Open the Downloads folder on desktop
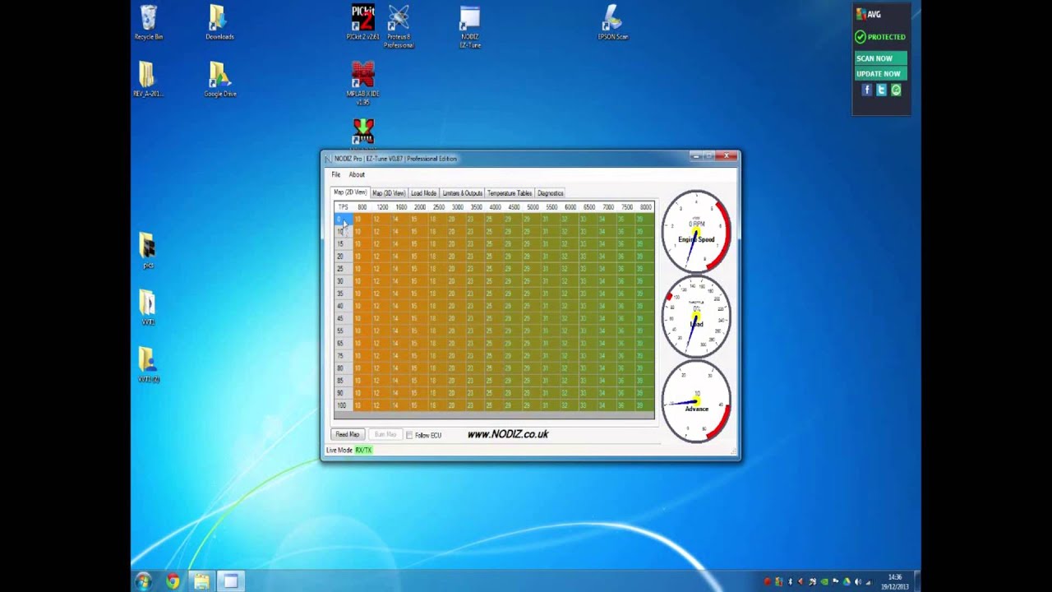This screenshot has height=592, width=1052. (219, 22)
